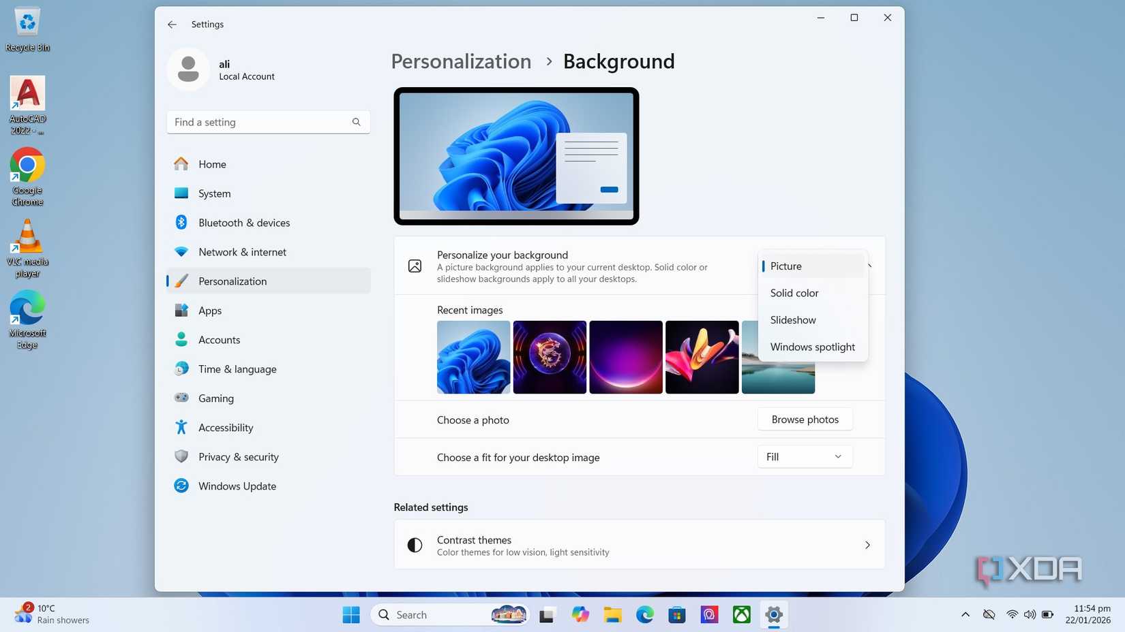Open Gaming settings in sidebar
The width and height of the screenshot is (1125, 632).
pos(215,398)
